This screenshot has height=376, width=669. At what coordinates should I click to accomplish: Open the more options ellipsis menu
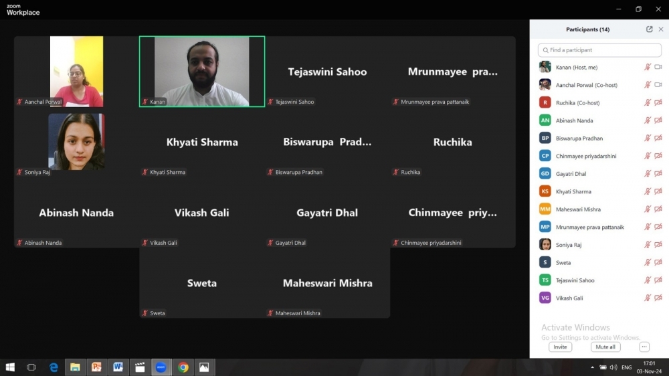pyautogui.click(x=644, y=347)
